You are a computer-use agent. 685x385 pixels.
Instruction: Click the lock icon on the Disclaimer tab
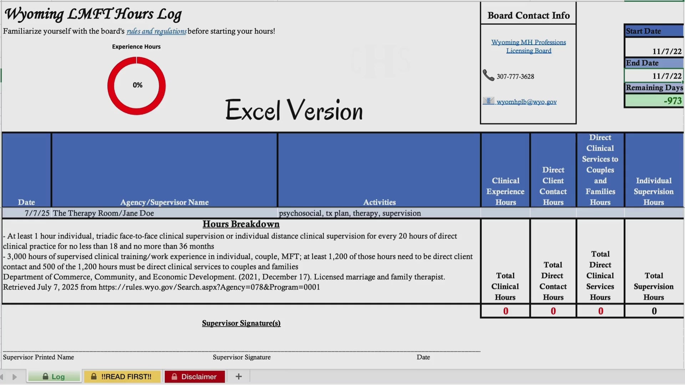point(174,376)
